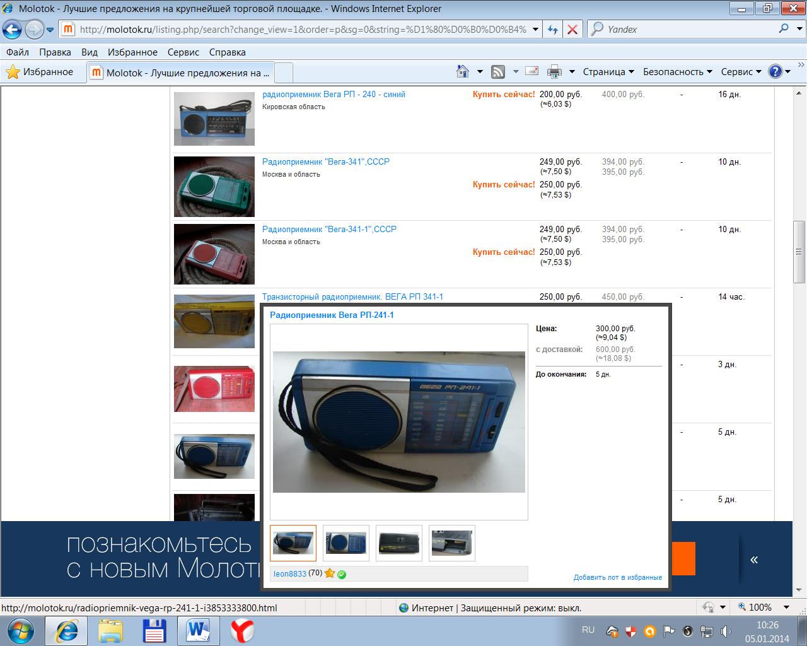Open listing радиоприемник Вега РП - 240 - синий
This screenshot has height=646, width=807.
[334, 94]
